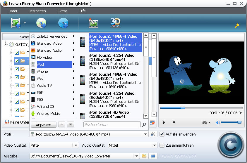The image size is (247, 163).
Task: Browse output folder yellow icon
Action: pyautogui.click(x=144, y=156)
